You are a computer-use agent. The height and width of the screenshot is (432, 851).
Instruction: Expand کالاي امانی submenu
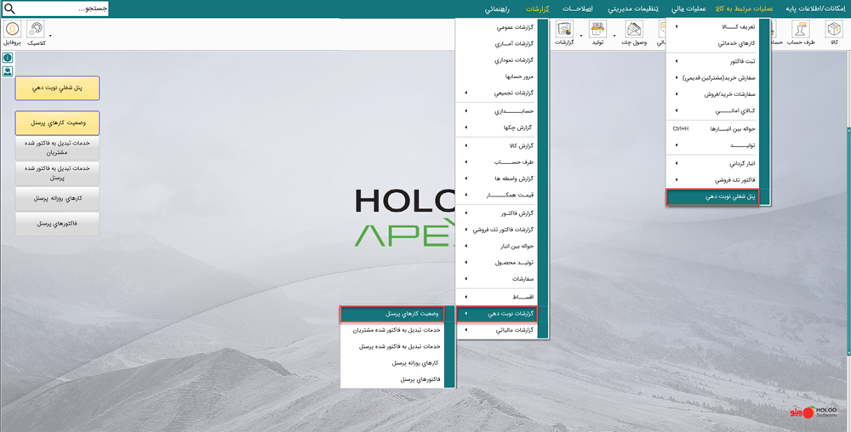[x=711, y=111]
